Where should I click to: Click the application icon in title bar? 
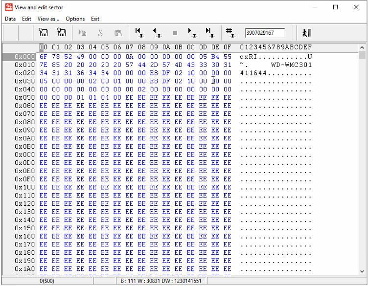(9, 7)
